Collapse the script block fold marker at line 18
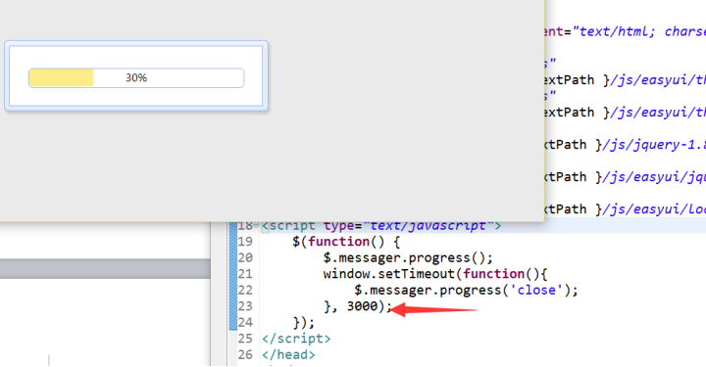This screenshot has height=367, width=706. click(256, 224)
